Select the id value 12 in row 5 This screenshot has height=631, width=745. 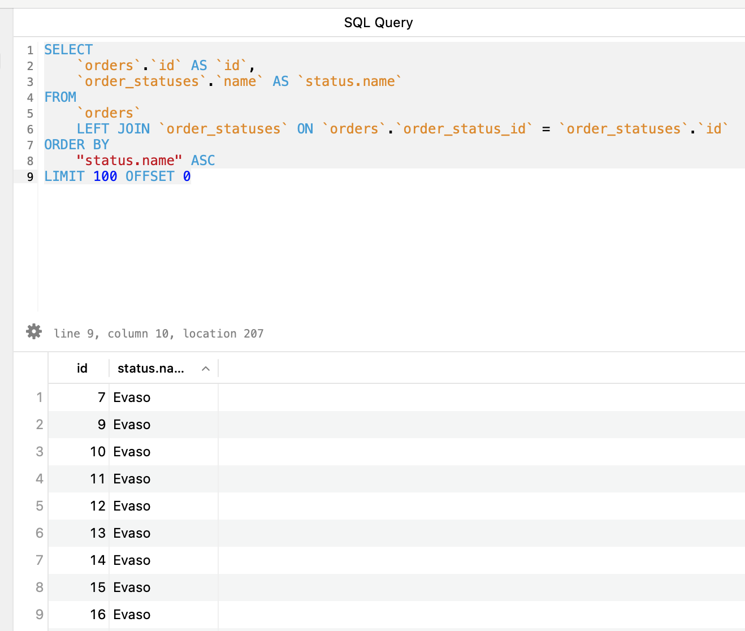pyautogui.click(x=97, y=506)
